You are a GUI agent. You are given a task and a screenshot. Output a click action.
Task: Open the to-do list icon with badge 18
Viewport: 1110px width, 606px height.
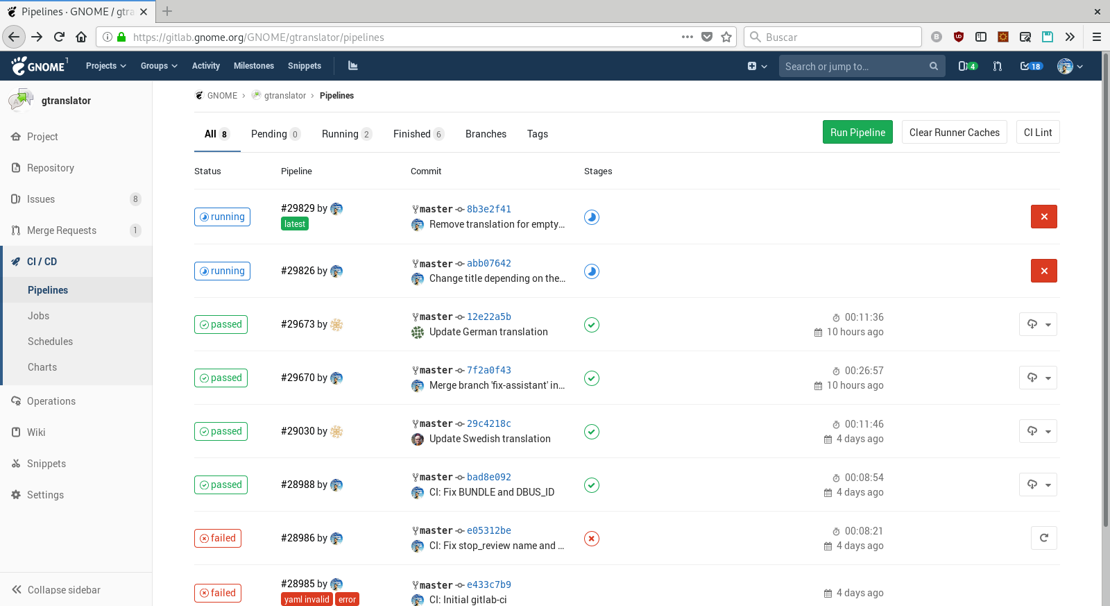click(1031, 66)
